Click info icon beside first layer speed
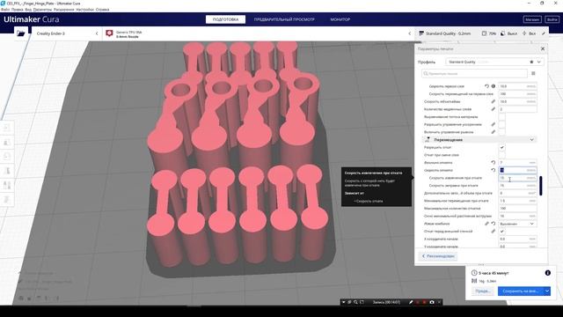The image size is (563, 317). [494, 86]
